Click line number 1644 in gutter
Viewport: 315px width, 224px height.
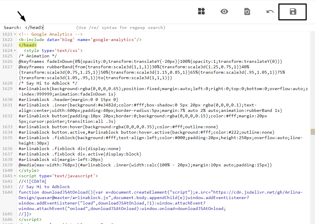[x=7, y=192]
